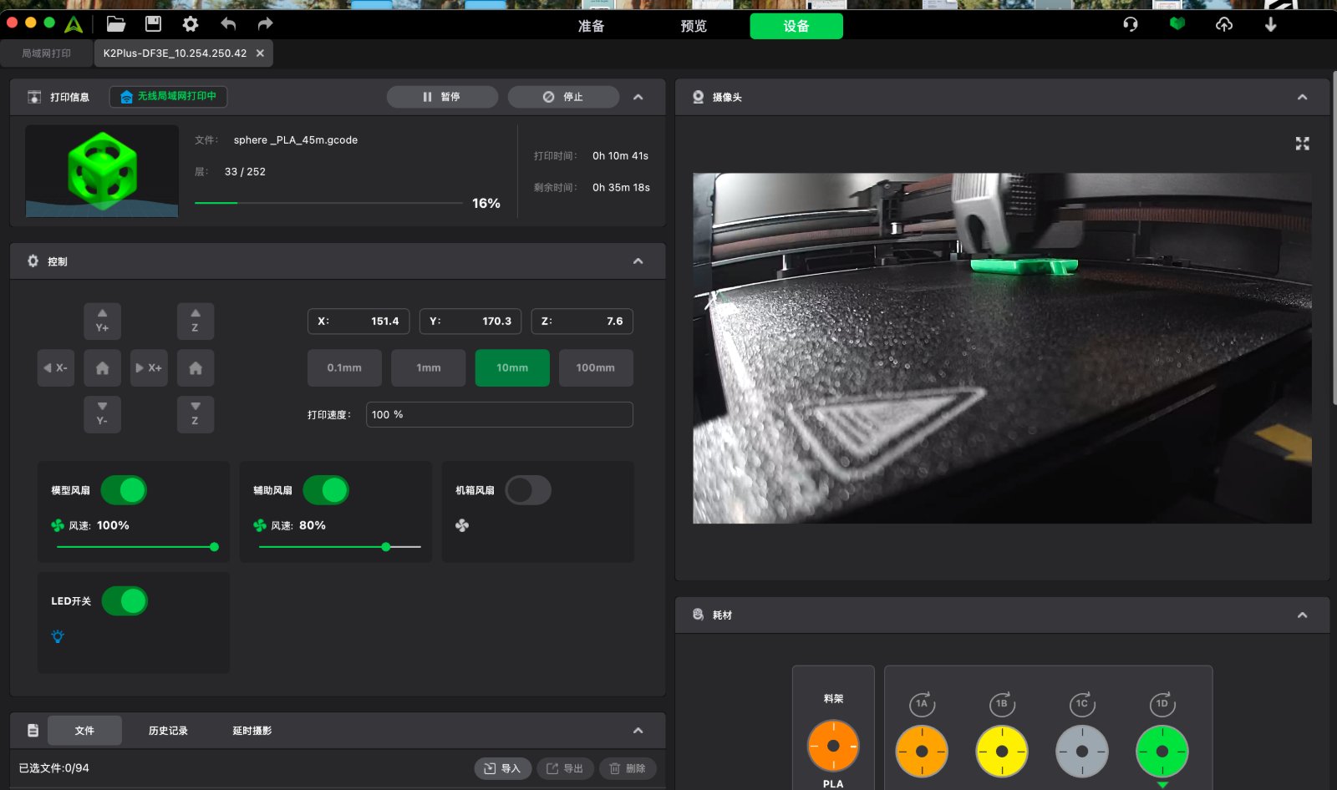Collapse the 耗材 filament panel
Image resolution: width=1337 pixels, height=790 pixels.
(1302, 615)
